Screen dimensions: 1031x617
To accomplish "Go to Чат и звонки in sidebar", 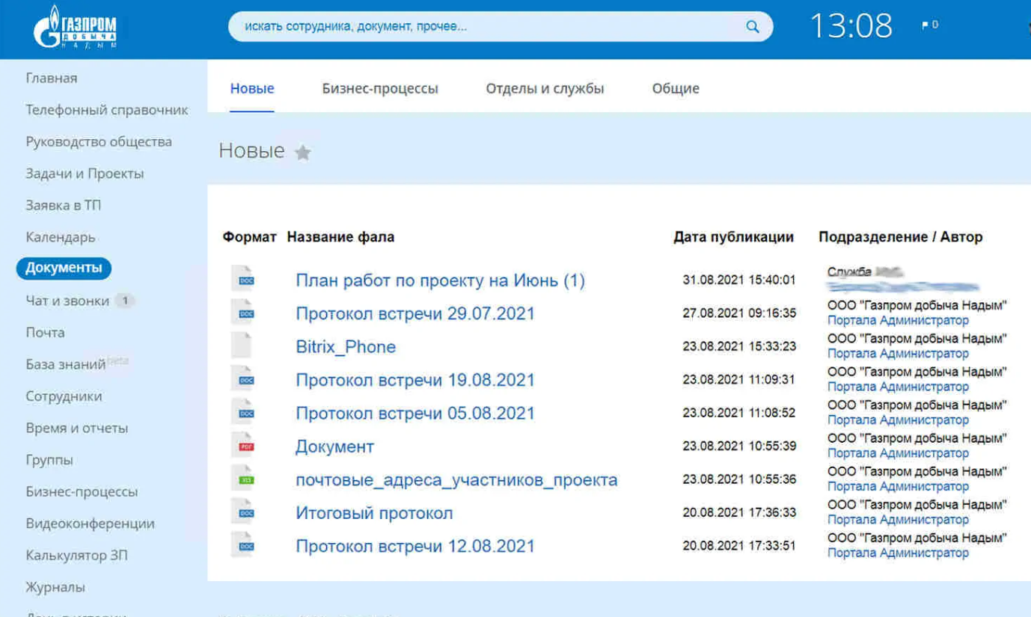I will (67, 301).
